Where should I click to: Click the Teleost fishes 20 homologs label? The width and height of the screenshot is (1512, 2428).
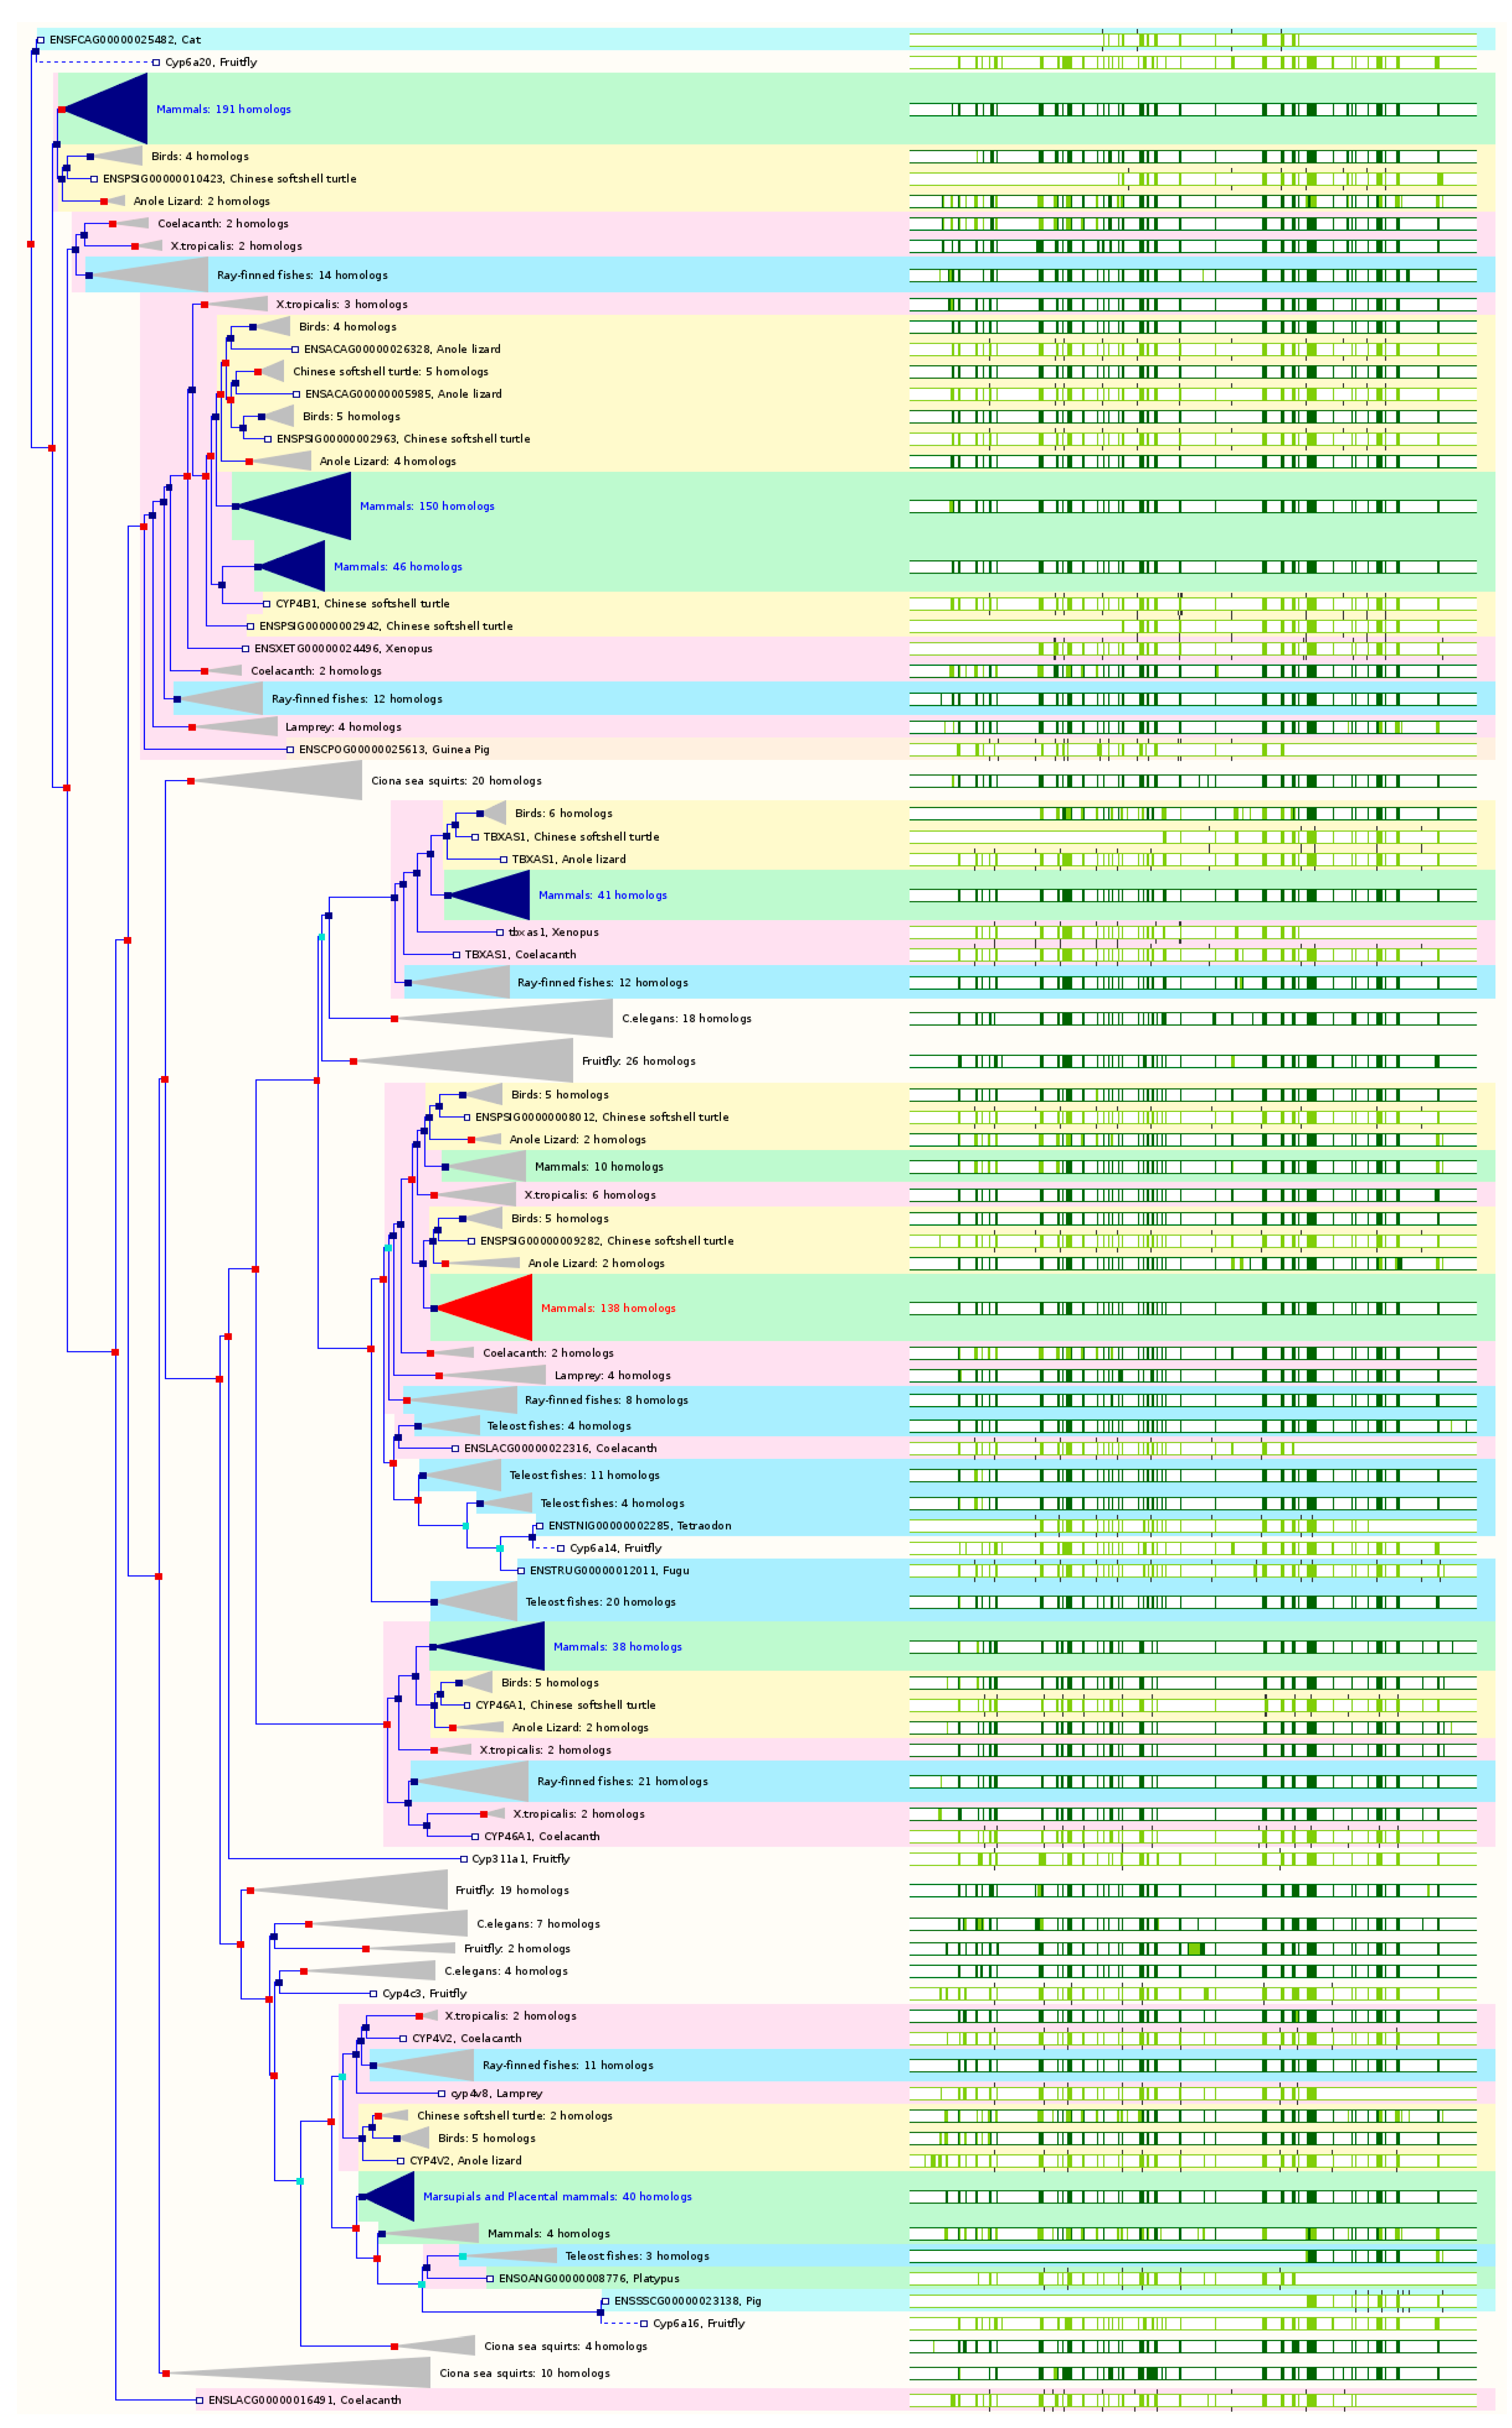600,1601
